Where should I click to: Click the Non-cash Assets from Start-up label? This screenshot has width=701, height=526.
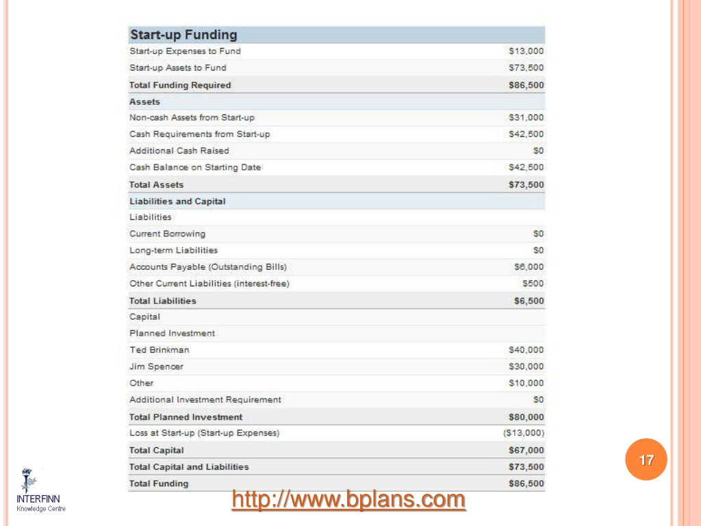[192, 118]
